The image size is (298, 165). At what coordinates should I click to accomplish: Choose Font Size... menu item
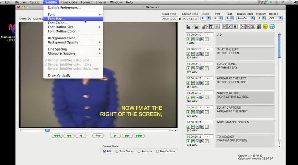pyautogui.click(x=73, y=19)
